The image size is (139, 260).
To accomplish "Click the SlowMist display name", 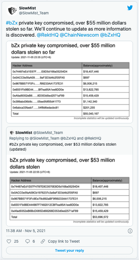I will coord(28,8).
